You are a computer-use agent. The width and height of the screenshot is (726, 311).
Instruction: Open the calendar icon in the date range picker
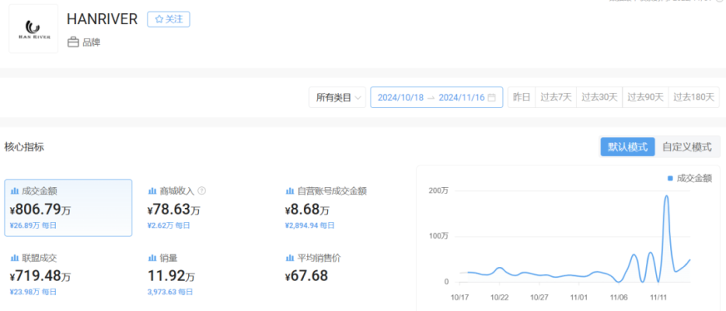tap(492, 97)
